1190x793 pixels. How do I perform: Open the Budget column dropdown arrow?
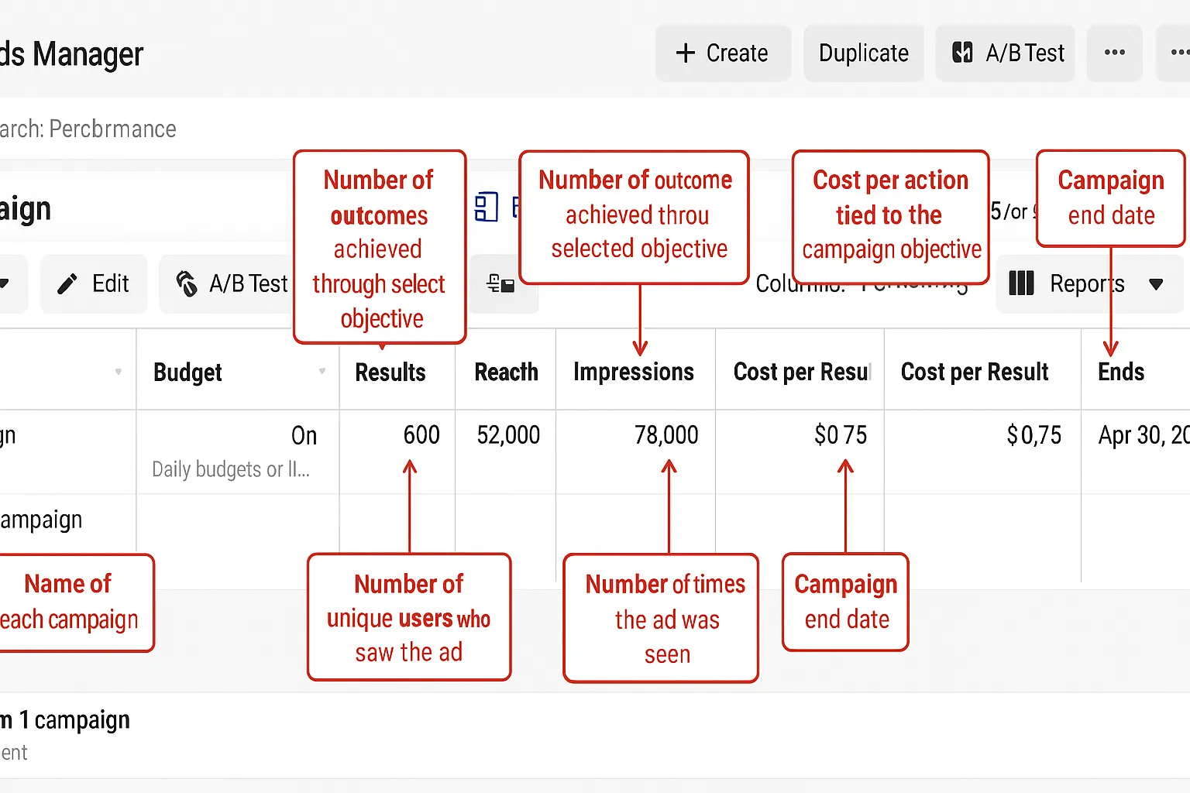[x=322, y=372]
